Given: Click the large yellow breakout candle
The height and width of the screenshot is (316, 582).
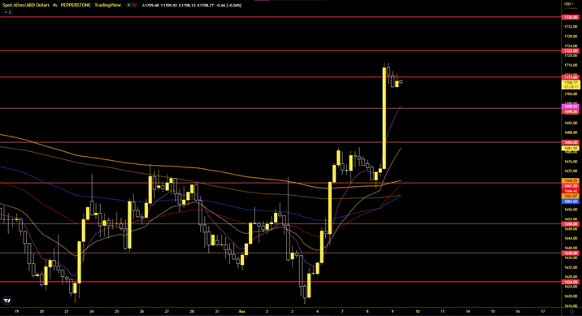Looking at the screenshot, I should pyautogui.click(x=384, y=118).
